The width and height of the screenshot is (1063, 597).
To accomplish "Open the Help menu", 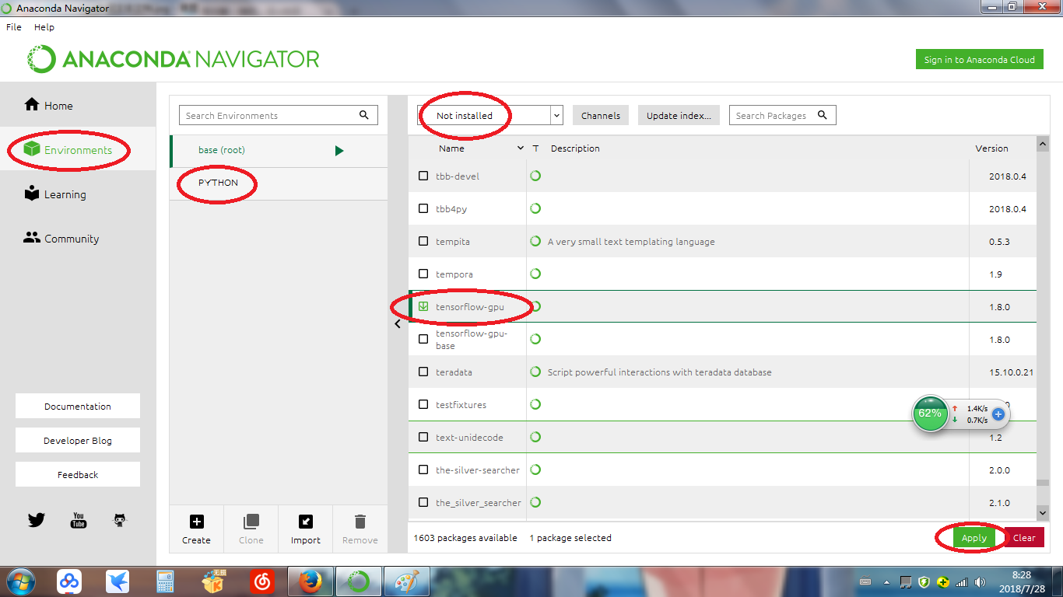I will pyautogui.click(x=44, y=27).
